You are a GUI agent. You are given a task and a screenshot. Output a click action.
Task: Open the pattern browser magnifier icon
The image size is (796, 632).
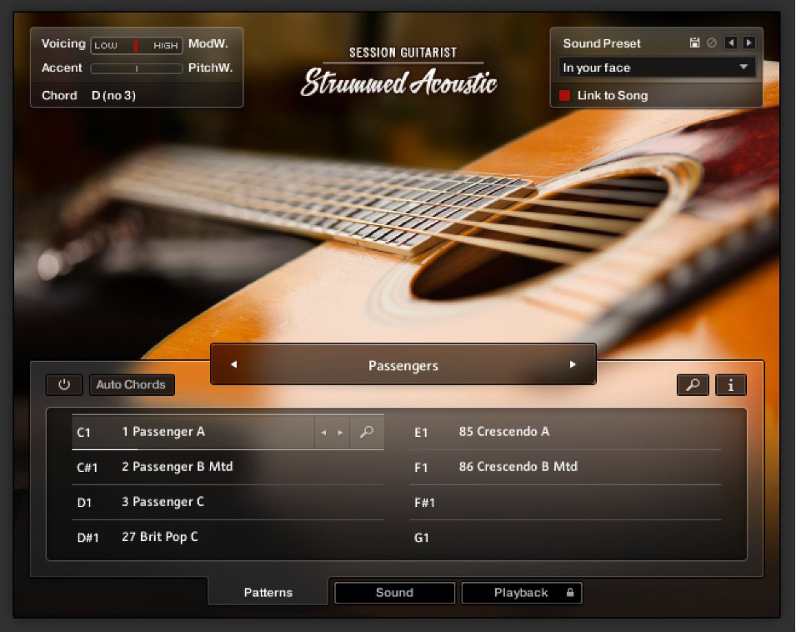coord(693,384)
